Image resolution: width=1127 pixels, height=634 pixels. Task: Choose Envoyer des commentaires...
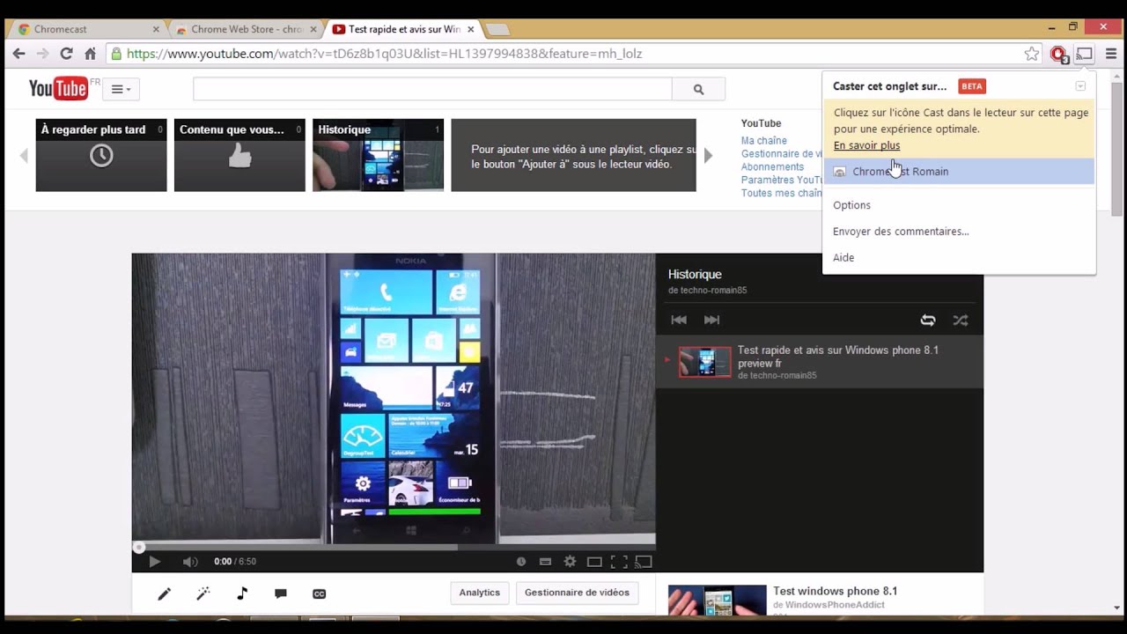pyautogui.click(x=901, y=232)
